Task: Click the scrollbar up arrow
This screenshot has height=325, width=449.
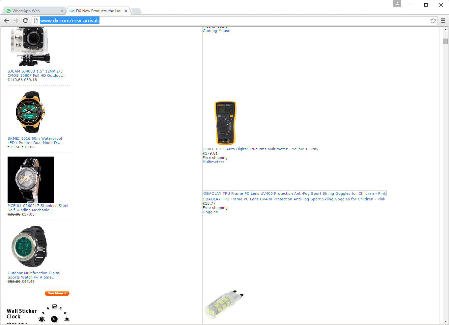Action: [x=445, y=30]
